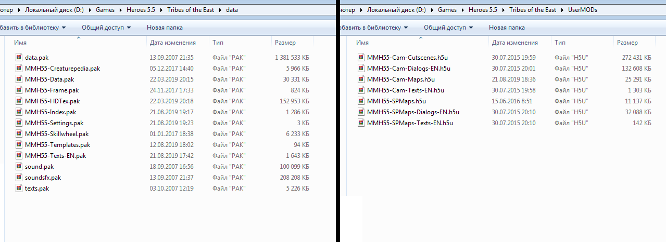Select the soundsfx.pak file icon

tap(19, 178)
